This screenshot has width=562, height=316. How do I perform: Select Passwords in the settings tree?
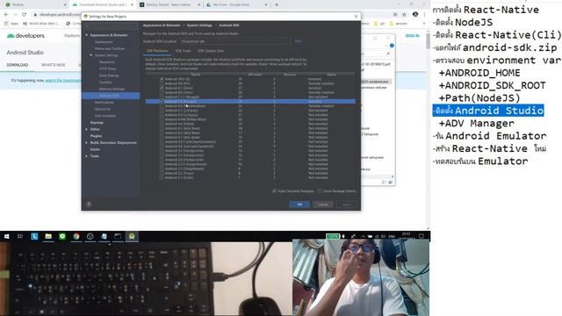click(107, 62)
